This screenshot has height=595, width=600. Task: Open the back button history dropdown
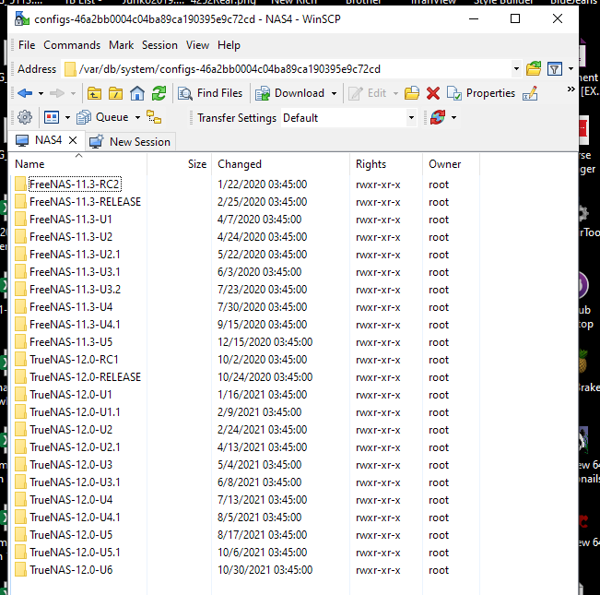tap(41, 93)
